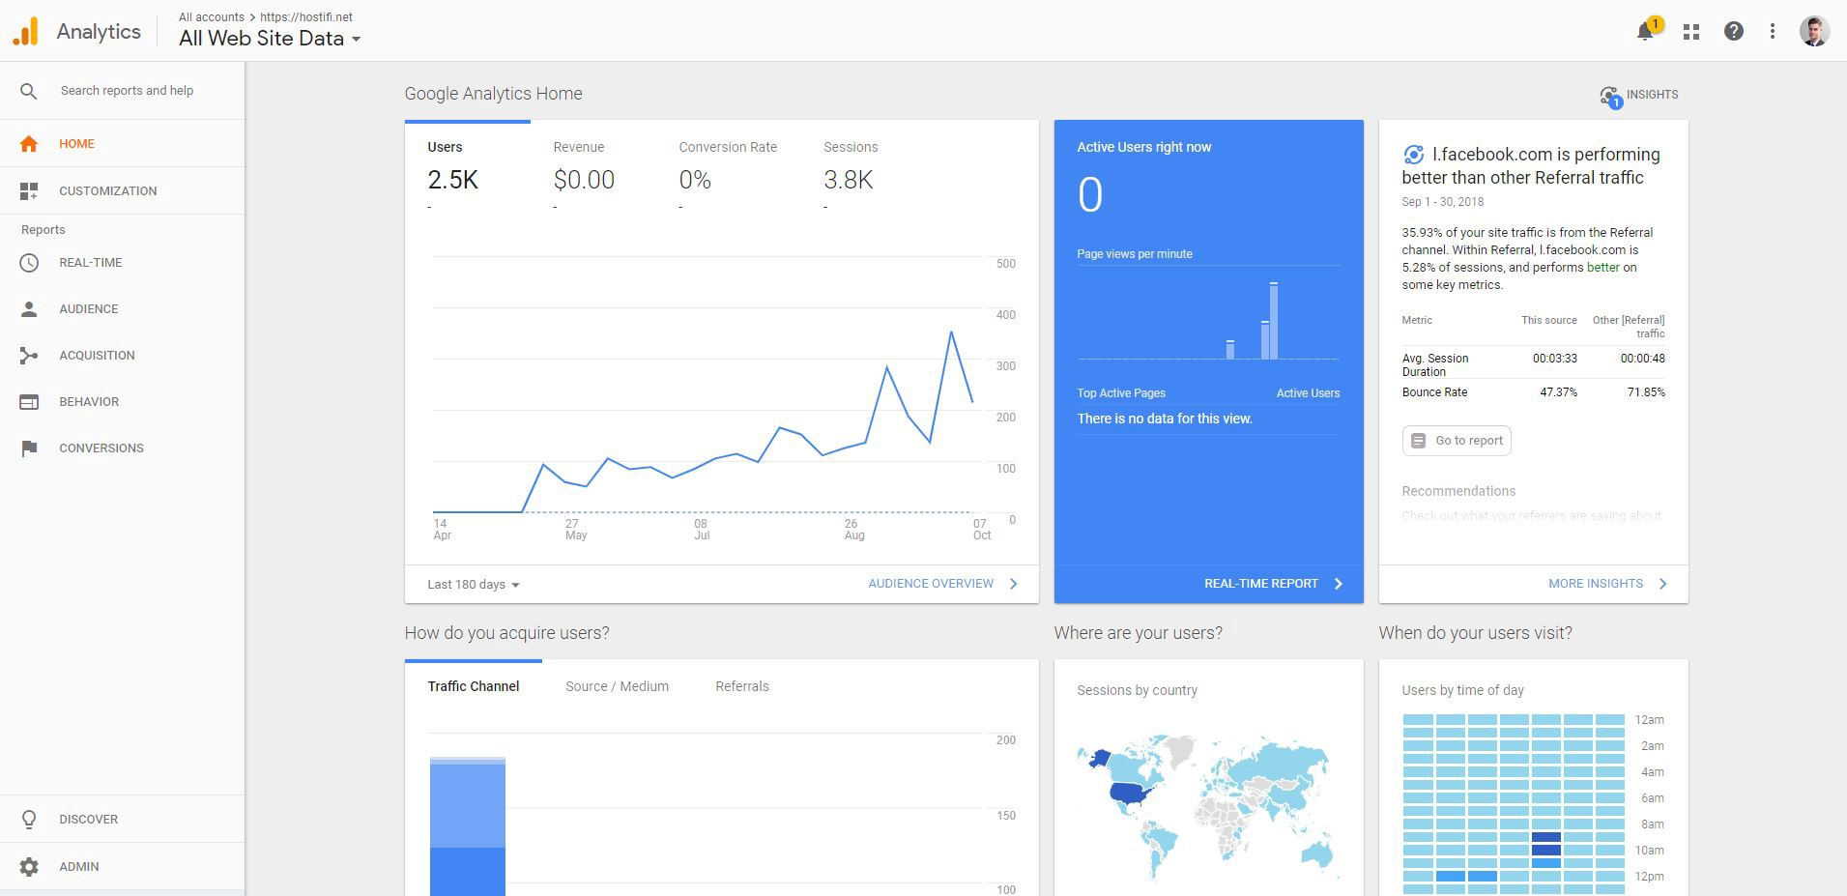The width and height of the screenshot is (1847, 896).
Task: Open the Last 180 days dropdown
Action: [x=474, y=585]
